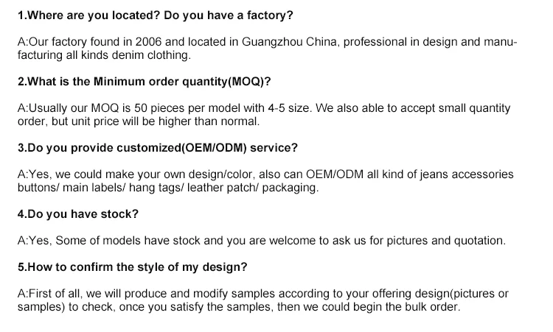
Task: Click 'OEM/ODM' within the third answer text
Action: [334, 174]
